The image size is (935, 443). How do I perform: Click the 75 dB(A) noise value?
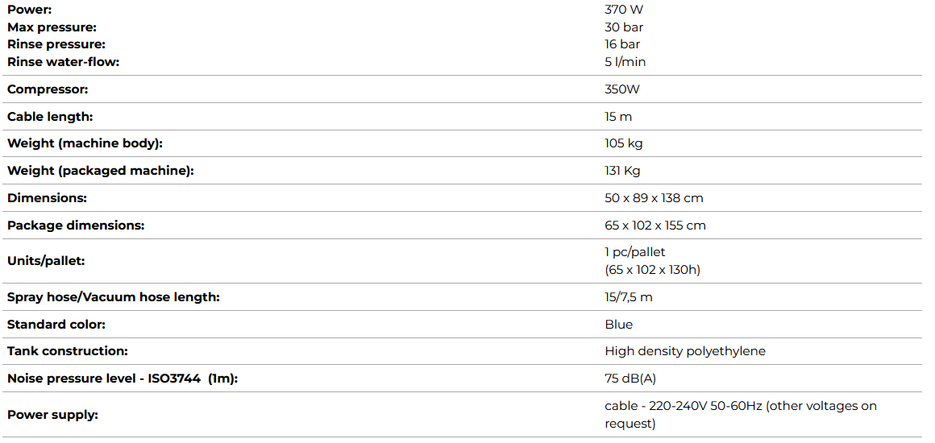[x=625, y=379]
